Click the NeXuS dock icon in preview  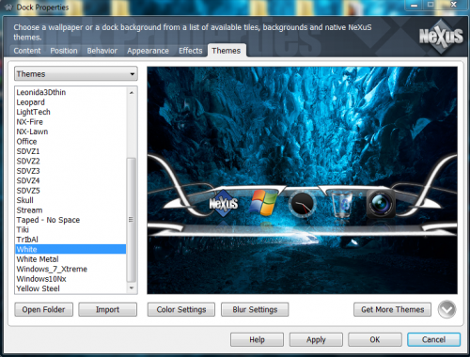[x=224, y=203]
